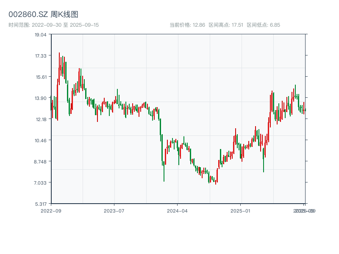Click the 17.33 y-axis price label
The image size is (339, 254).
click(41, 56)
